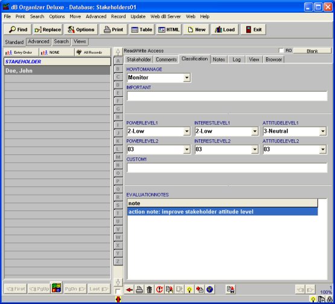Image resolution: width=335 pixels, height=304 pixels.
Task: Click the status bar light bulb icon
Action: coord(313,299)
